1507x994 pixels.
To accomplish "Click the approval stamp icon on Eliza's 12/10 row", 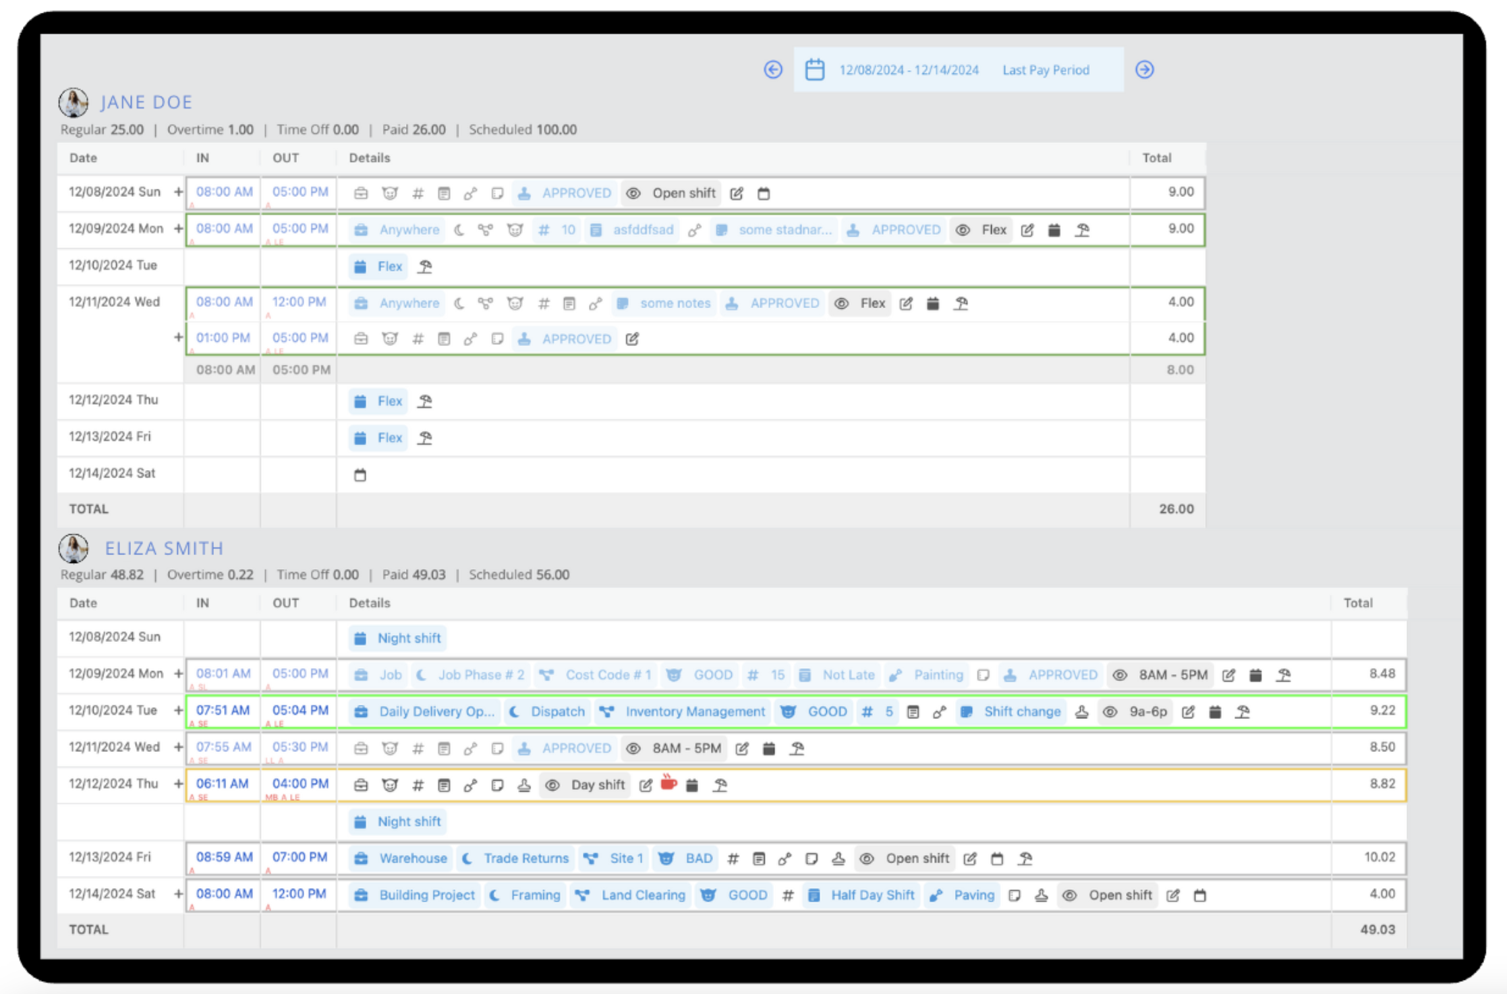I will (x=1082, y=711).
